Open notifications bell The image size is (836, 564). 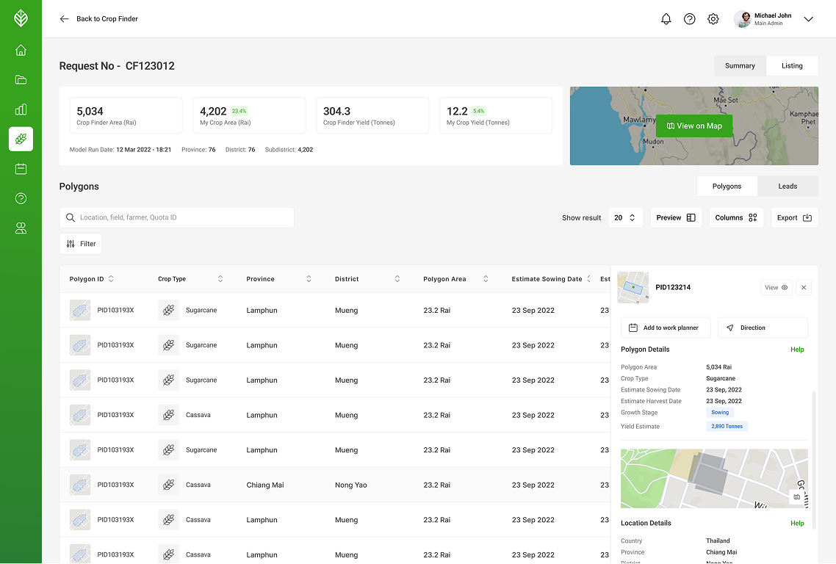click(x=666, y=19)
